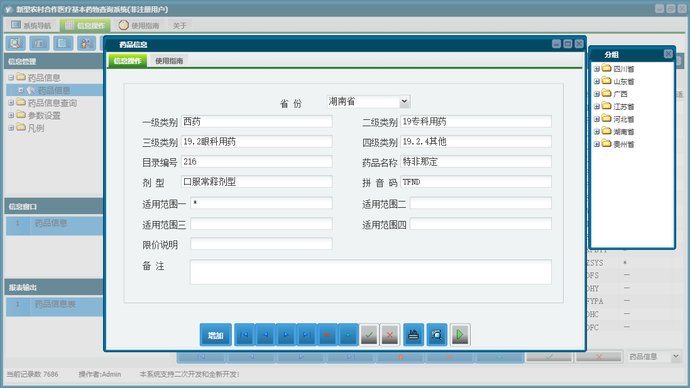
Task: Click the 三级类别 input field
Action: 256,141
